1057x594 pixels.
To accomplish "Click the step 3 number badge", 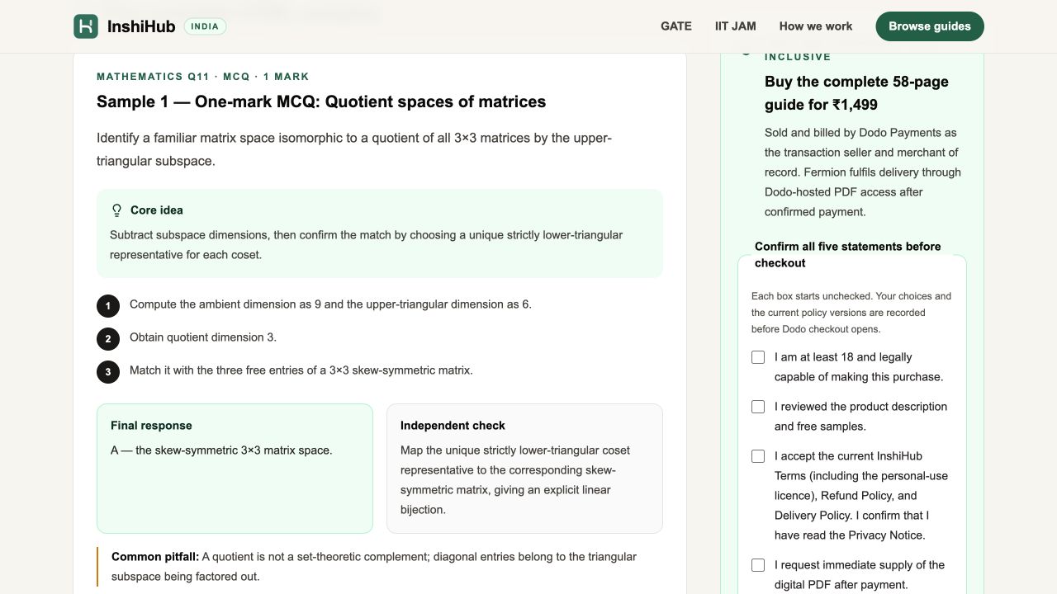I will [x=108, y=372].
